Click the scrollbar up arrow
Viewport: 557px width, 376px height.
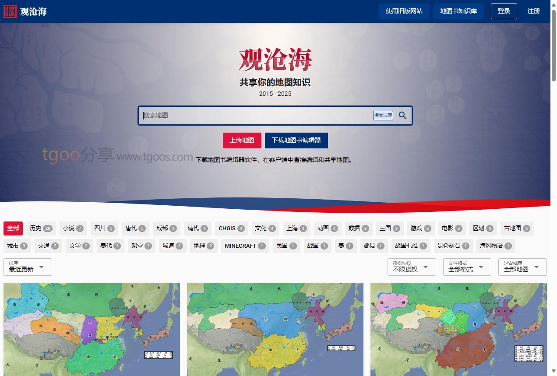click(x=553, y=4)
